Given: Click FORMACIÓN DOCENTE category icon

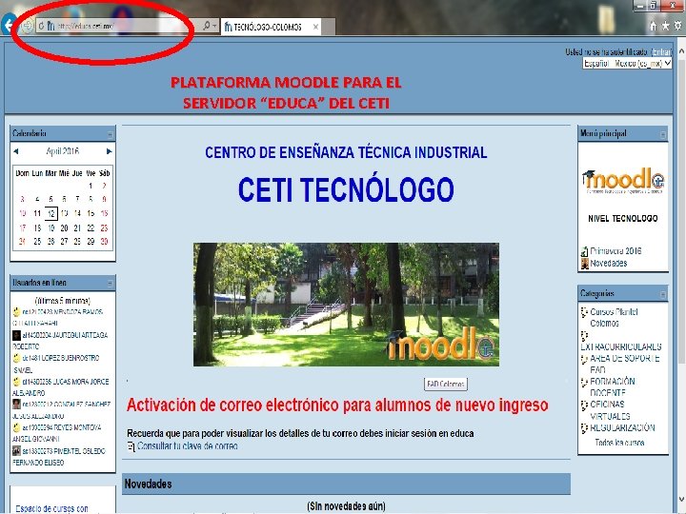Looking at the screenshot, I should click(x=584, y=382).
